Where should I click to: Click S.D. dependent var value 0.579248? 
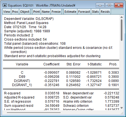click(112, 97)
